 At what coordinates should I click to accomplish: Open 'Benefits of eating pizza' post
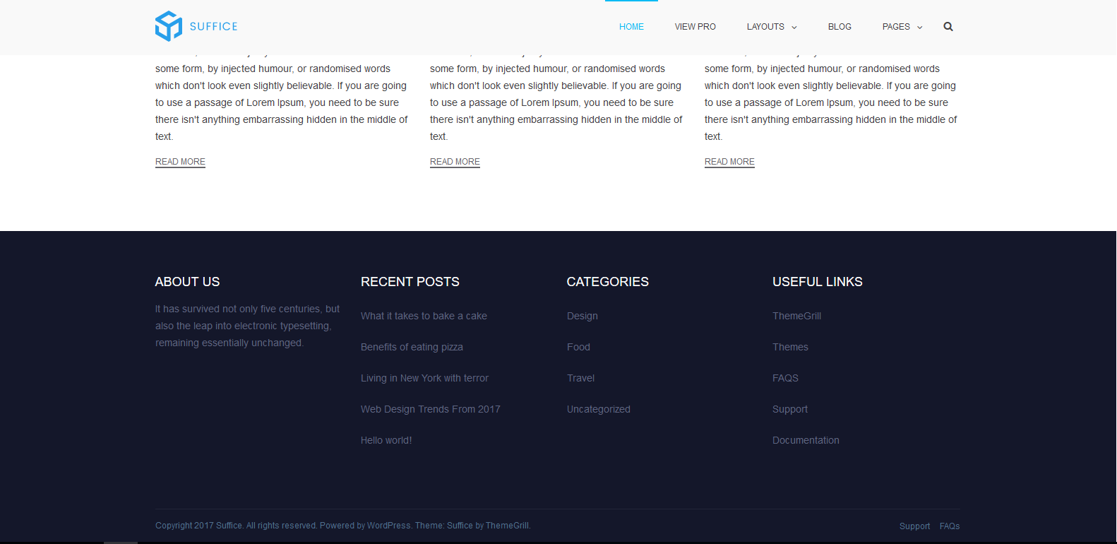pos(412,347)
